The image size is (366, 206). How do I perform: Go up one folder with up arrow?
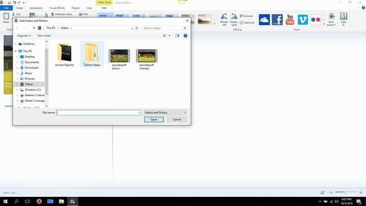tap(34, 28)
